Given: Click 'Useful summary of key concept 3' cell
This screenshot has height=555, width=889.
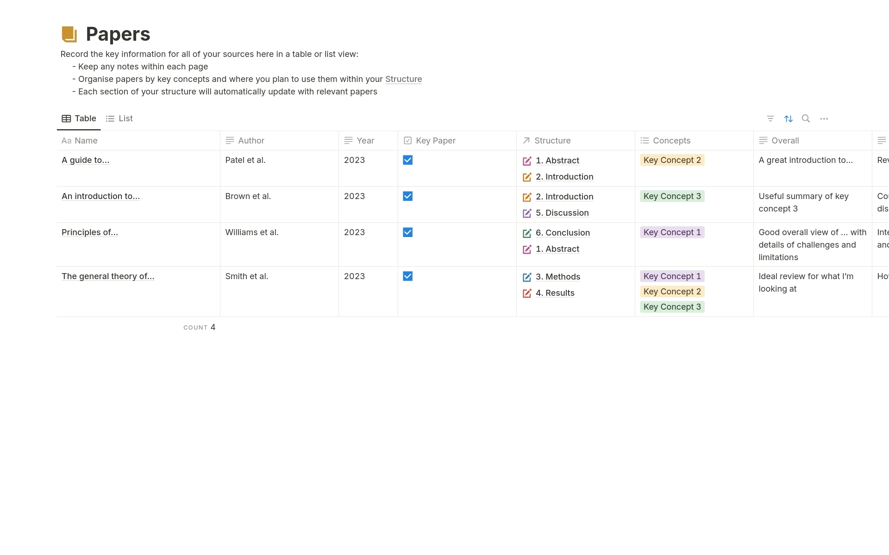Looking at the screenshot, I should 813,205.
